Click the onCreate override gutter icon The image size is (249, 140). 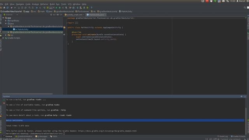click(64, 35)
